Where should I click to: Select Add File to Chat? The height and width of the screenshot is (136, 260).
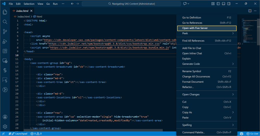[x=207, y=48]
